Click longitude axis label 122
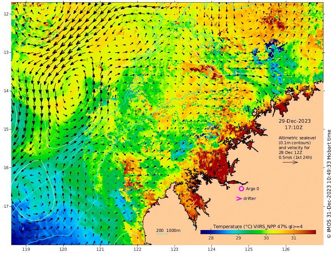 click(x=137, y=250)
